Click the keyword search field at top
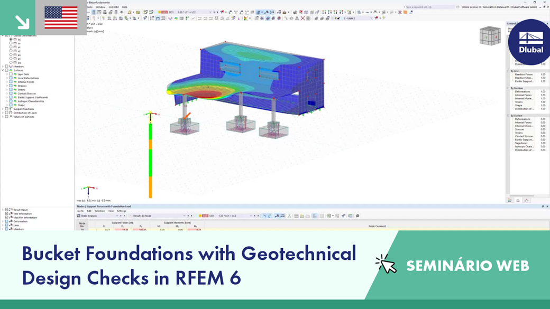 [429, 7]
